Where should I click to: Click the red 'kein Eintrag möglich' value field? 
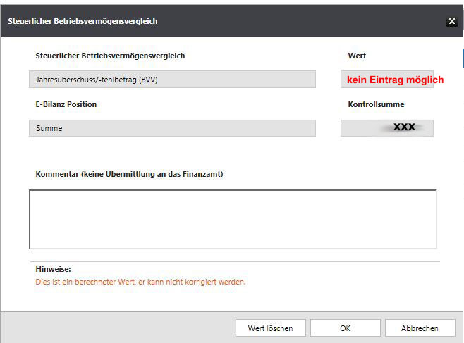tap(395, 80)
